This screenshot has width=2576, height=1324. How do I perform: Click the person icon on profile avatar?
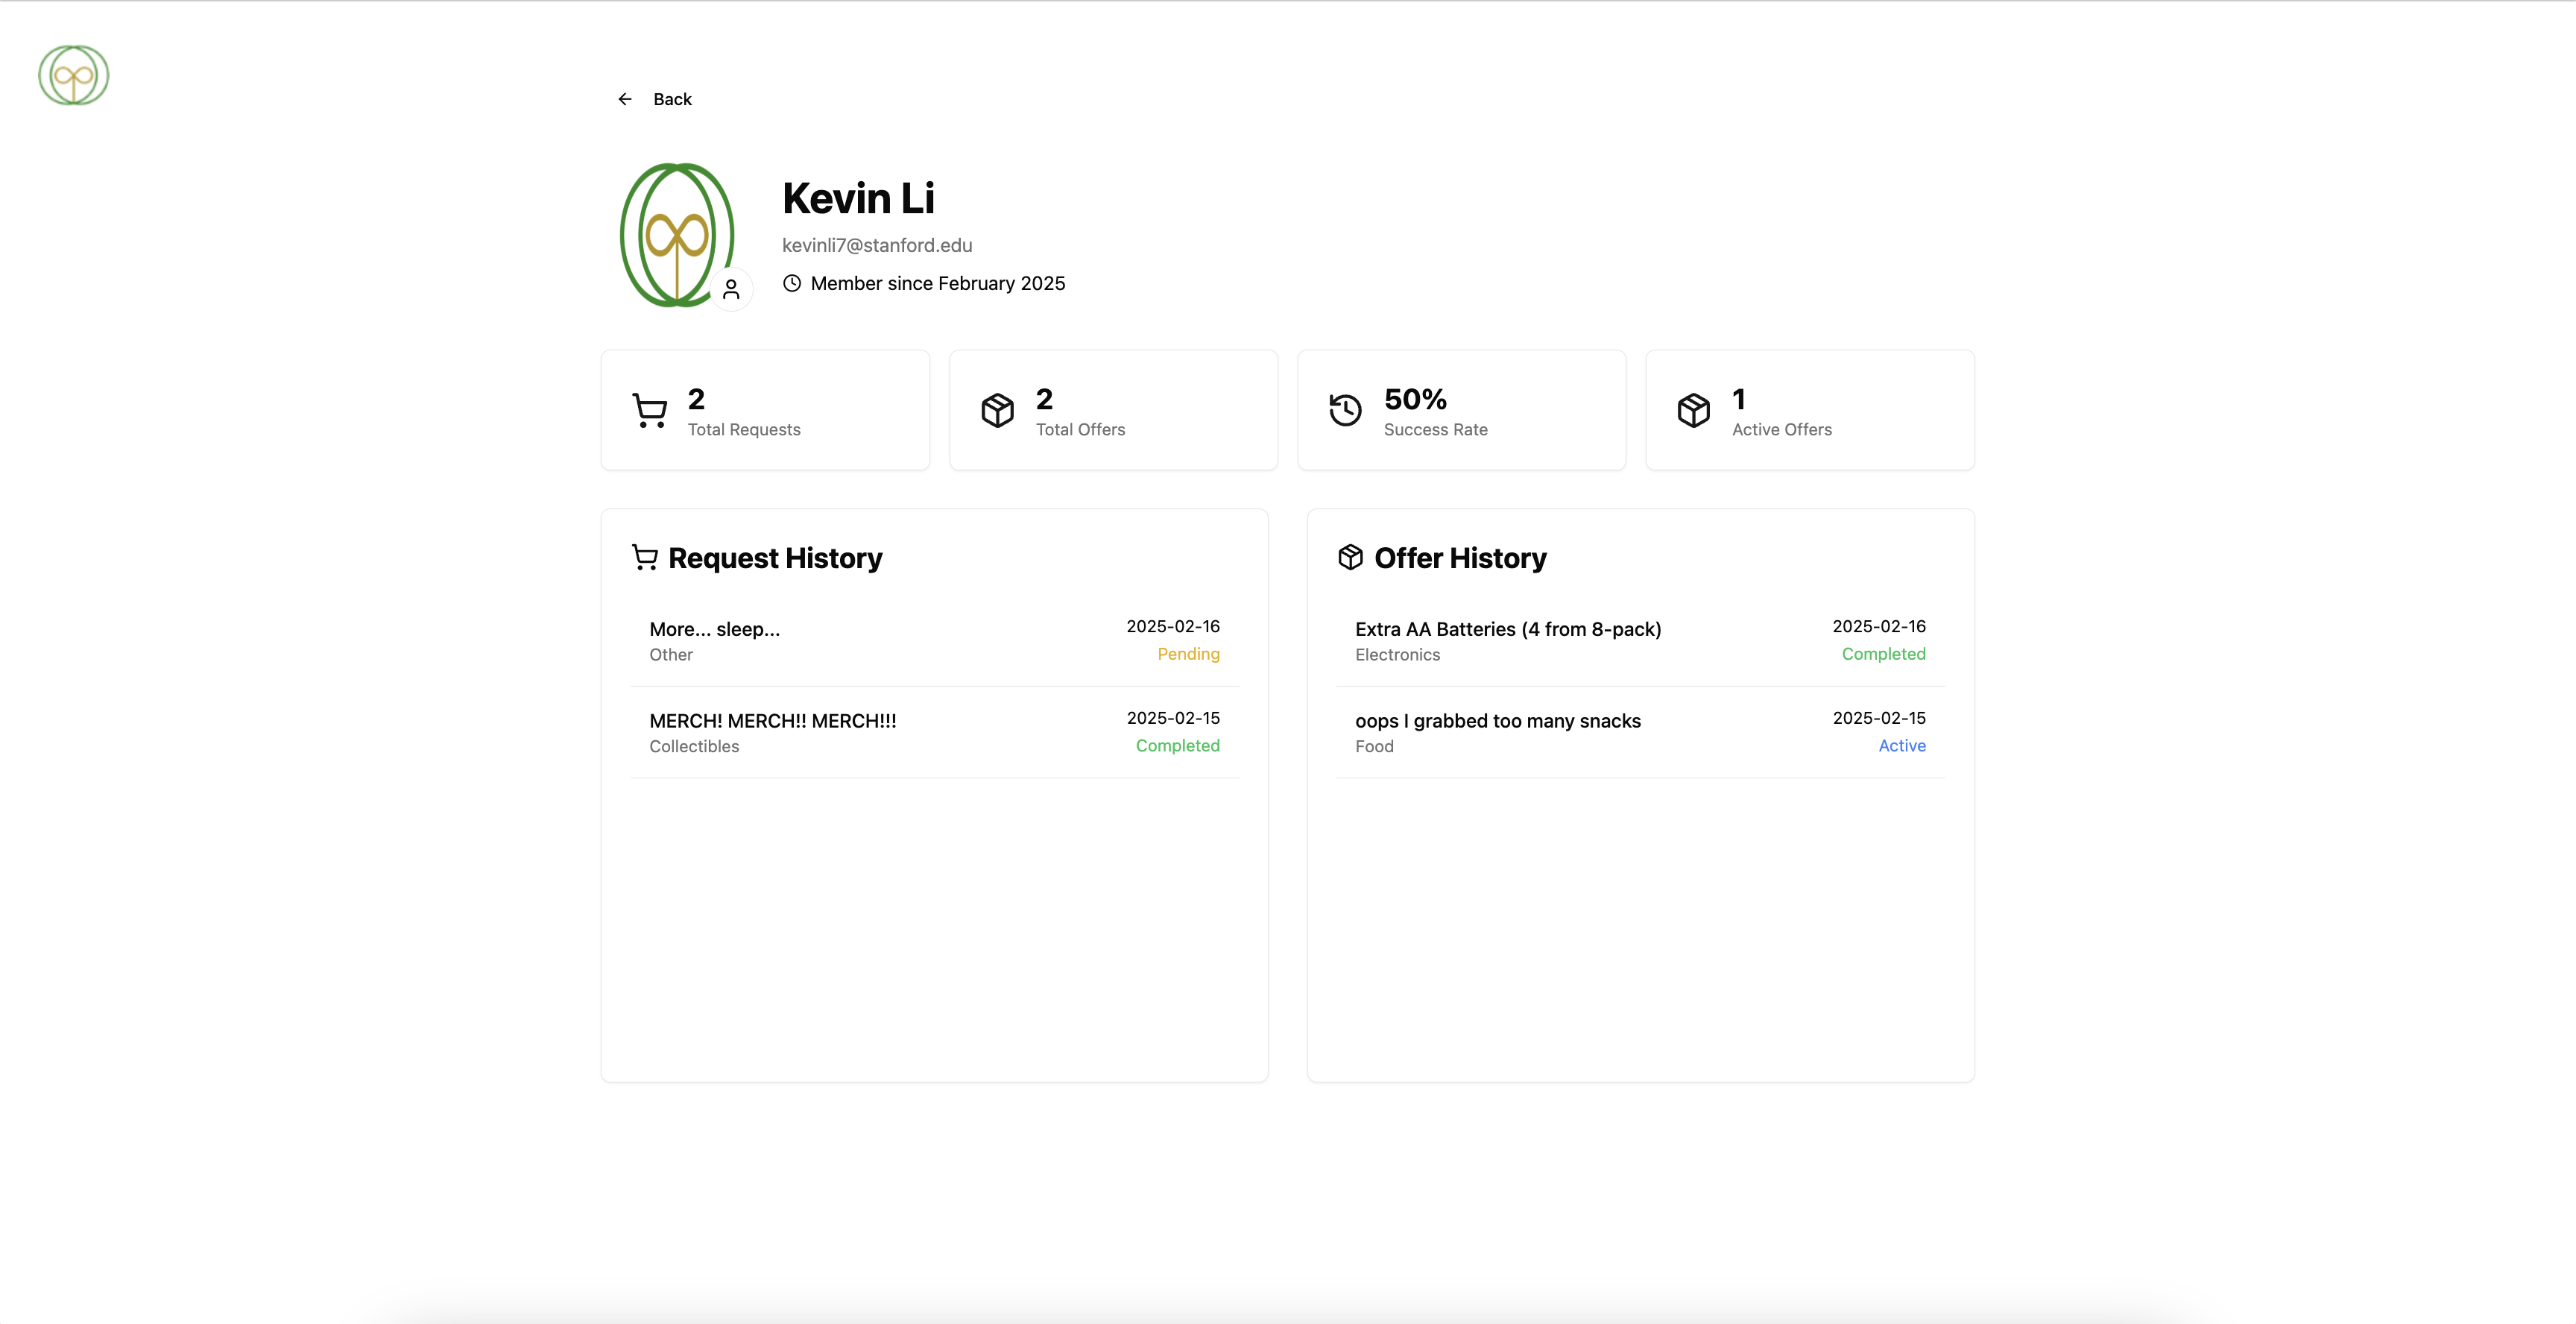pos(731,290)
